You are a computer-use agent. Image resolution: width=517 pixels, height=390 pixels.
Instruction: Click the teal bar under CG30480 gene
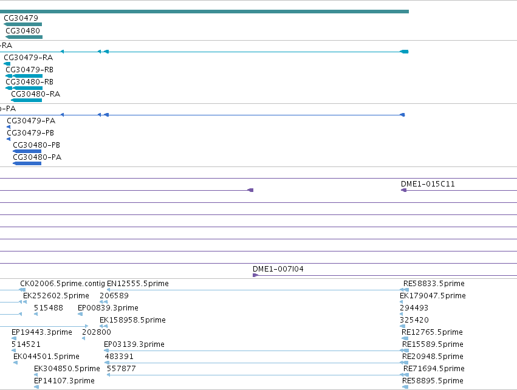pyautogui.click(x=24, y=37)
